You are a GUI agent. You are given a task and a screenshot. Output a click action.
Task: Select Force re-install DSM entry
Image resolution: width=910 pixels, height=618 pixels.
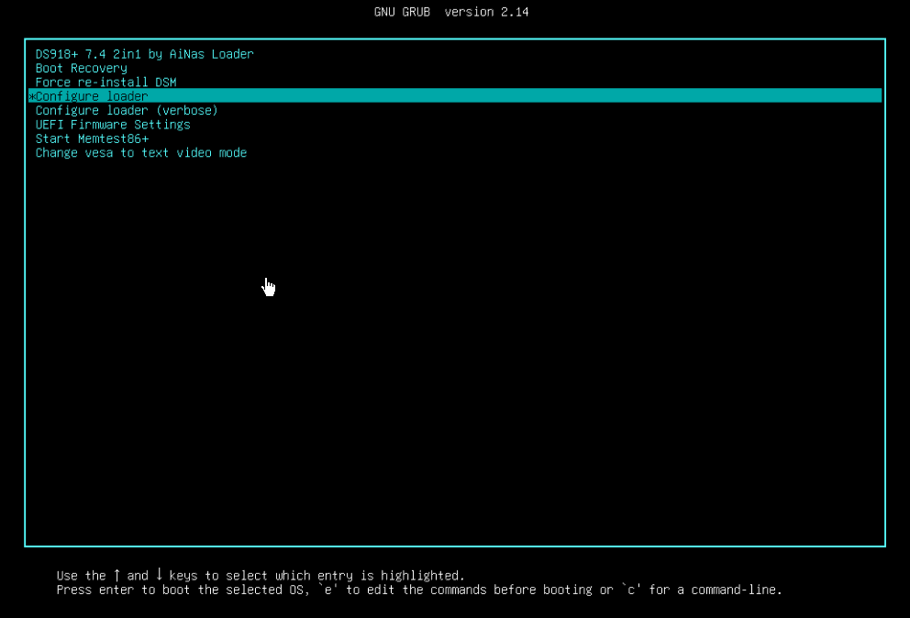click(x=105, y=82)
